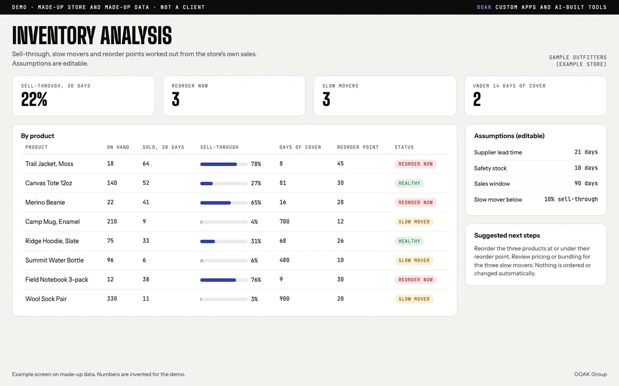The width and height of the screenshot is (619, 386).
Task: Select the Wool Sock Pair product name
Action: coord(46,299)
